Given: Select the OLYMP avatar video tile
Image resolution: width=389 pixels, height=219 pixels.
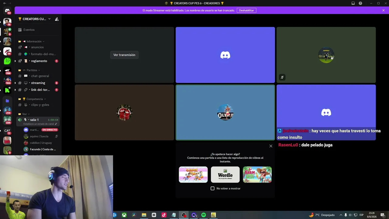Looking at the screenshot, I should (x=225, y=113).
